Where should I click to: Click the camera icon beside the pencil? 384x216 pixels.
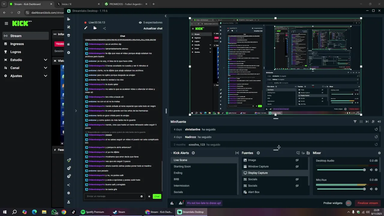pyautogui.click(x=95, y=28)
